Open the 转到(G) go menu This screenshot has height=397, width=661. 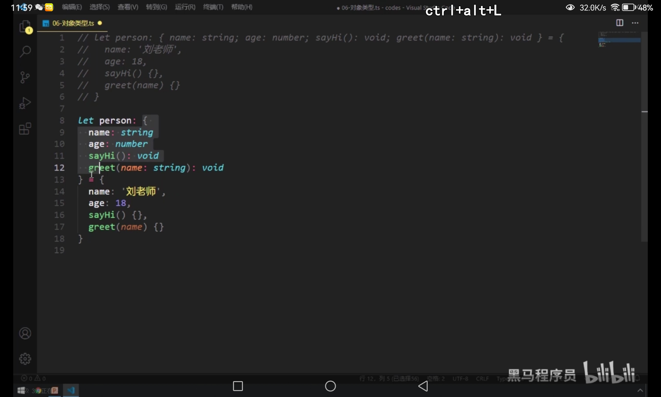point(156,7)
